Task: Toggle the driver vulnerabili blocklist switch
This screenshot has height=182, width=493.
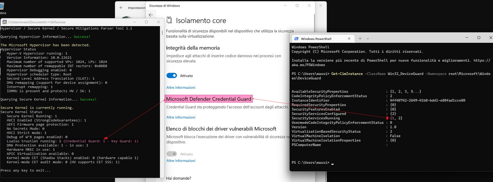Action: click(x=172, y=154)
